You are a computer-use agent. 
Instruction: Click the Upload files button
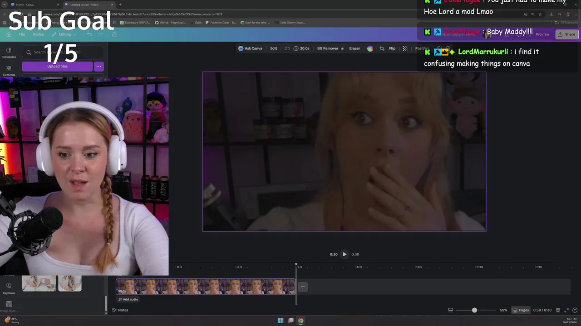coord(57,66)
